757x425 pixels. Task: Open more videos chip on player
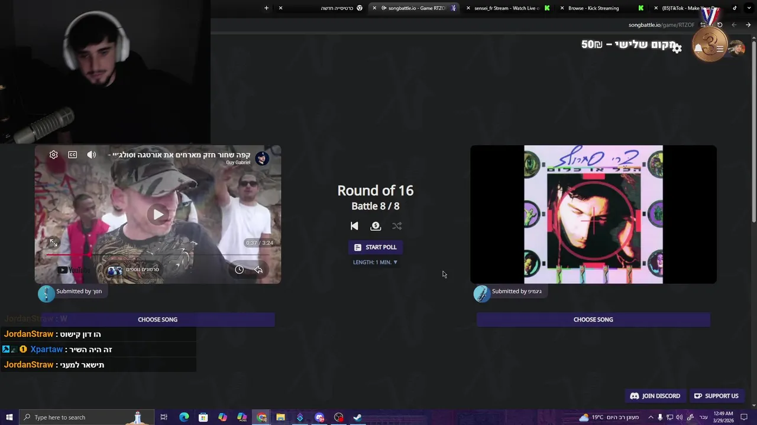133,270
